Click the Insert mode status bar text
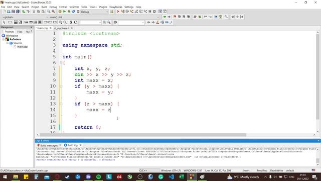This screenshot has height=181, width=321. (x=246, y=170)
